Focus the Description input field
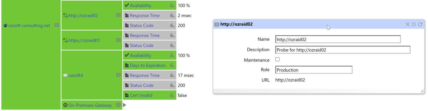Image resolution: width=428 pixels, height=111 pixels. (343, 50)
